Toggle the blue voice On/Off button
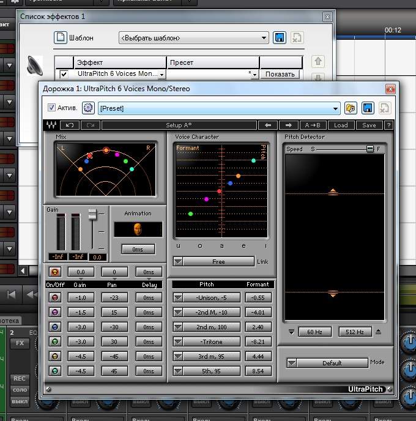Viewport: 416px width, 421px height. point(54,327)
